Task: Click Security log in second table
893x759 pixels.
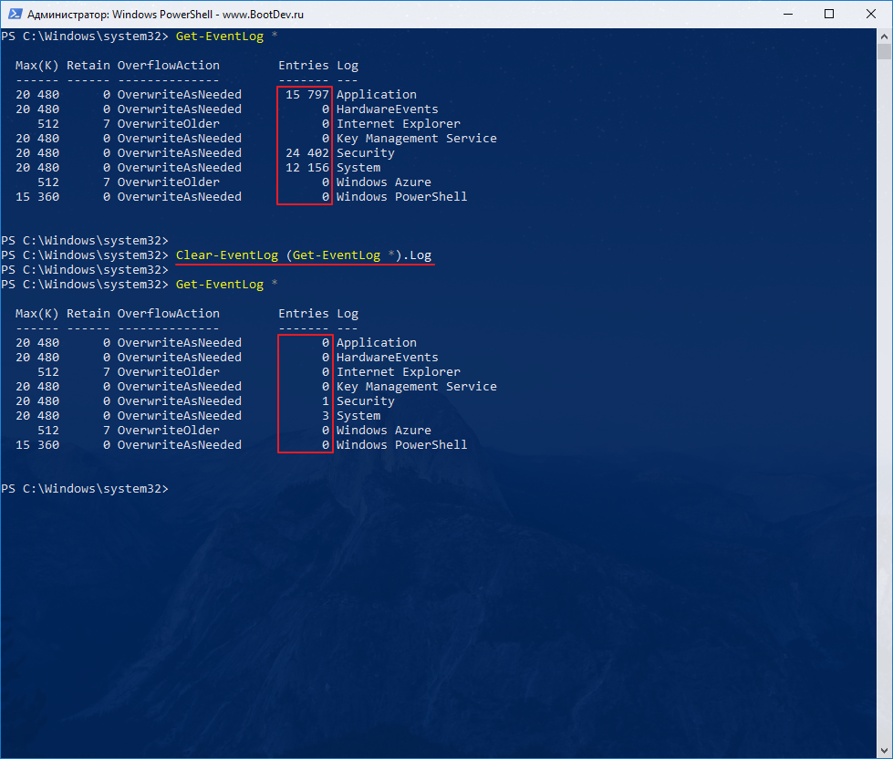Action: click(365, 401)
